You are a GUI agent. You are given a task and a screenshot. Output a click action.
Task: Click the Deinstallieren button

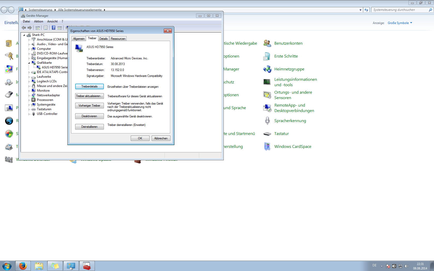89,127
